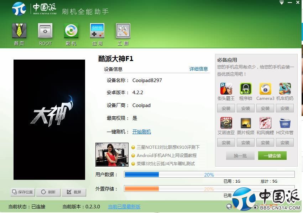The height and width of the screenshot is (213, 303).
Task: Open the 工具 tools tab
Action: tap(123, 35)
